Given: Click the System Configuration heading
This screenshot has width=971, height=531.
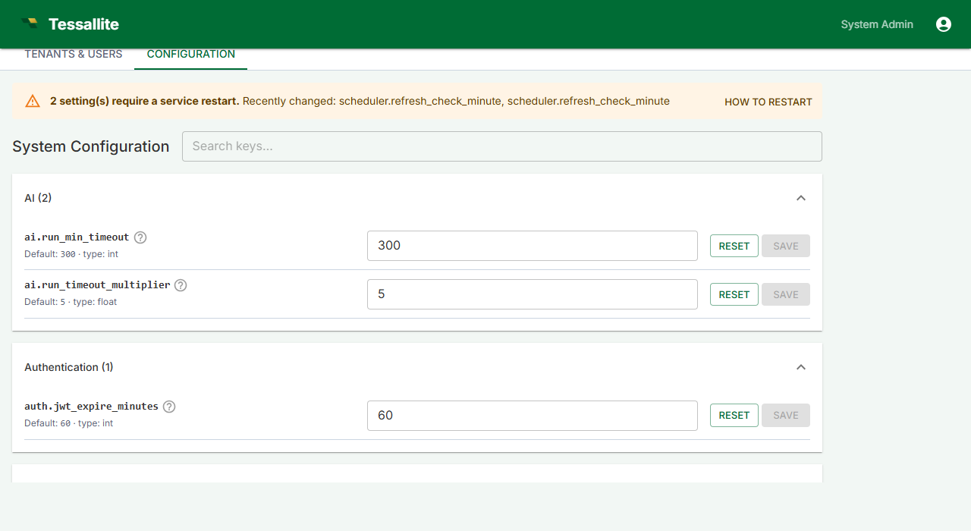Looking at the screenshot, I should coord(91,146).
